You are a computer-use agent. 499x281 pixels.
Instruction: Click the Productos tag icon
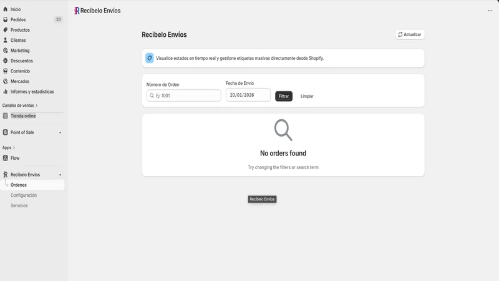tap(6, 30)
